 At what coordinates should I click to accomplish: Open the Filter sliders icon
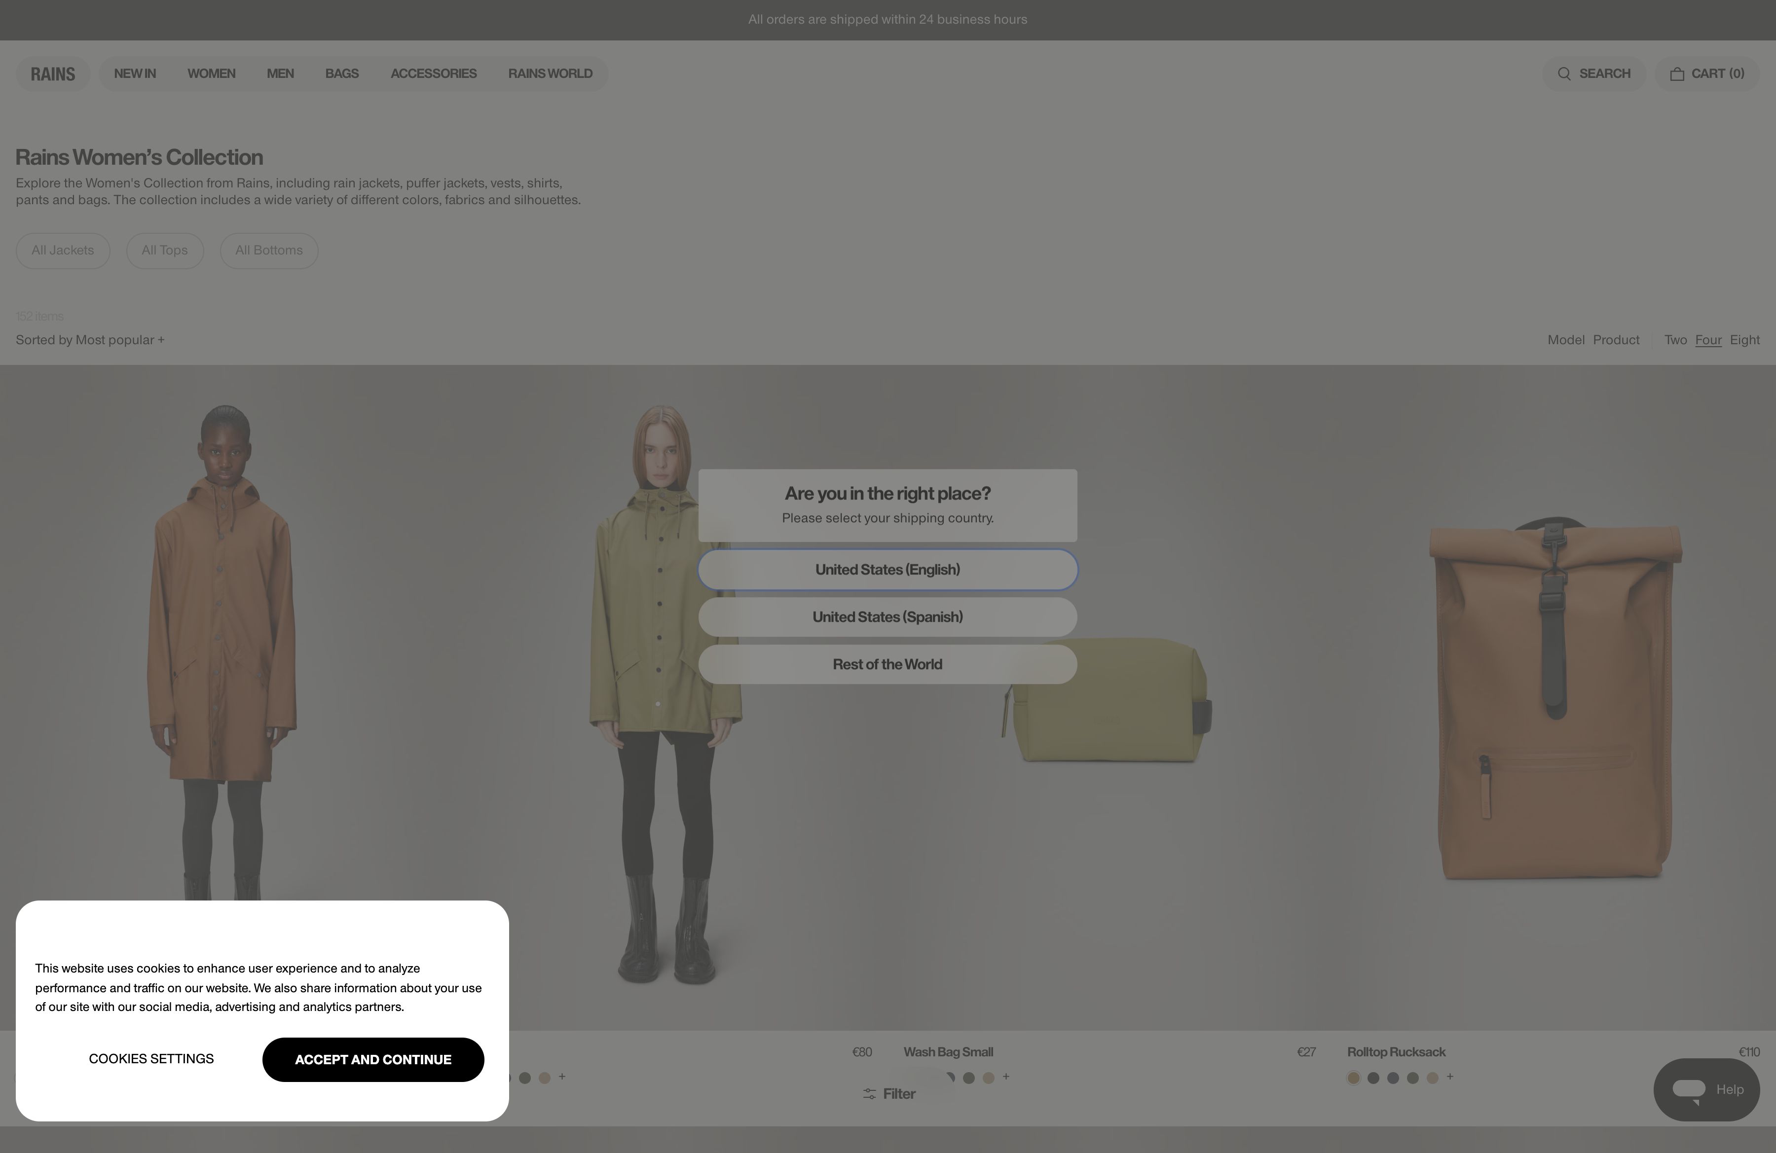pyautogui.click(x=869, y=1093)
